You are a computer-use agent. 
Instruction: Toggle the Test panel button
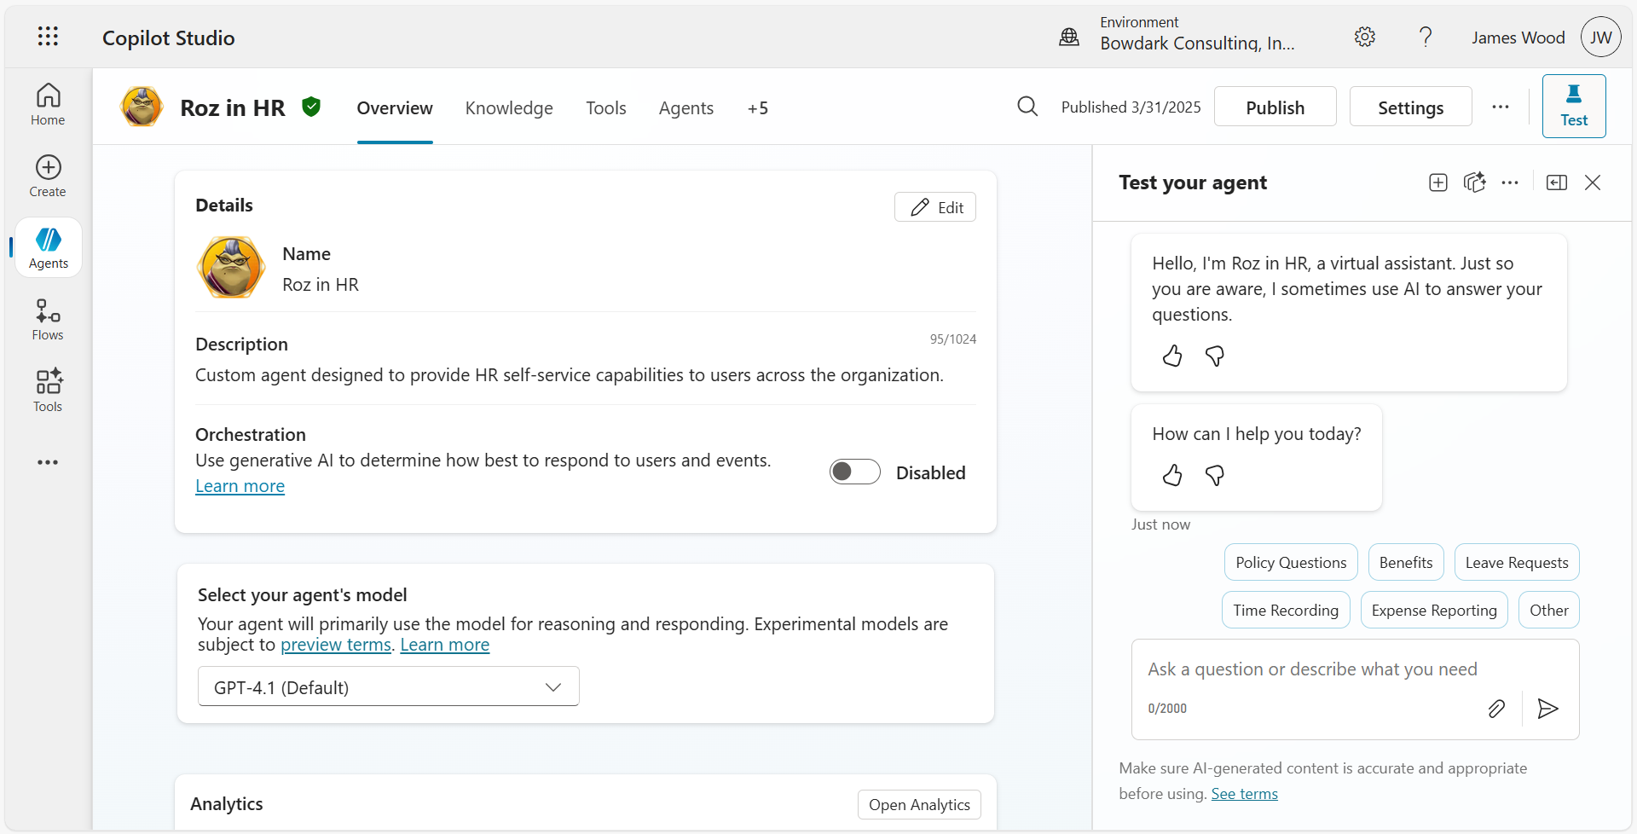coord(1574,106)
